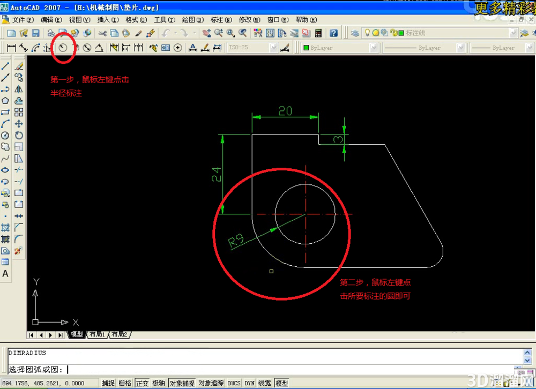This screenshot has height=389, width=536.
Task: Select the Linear dimension tool
Action: pos(11,48)
